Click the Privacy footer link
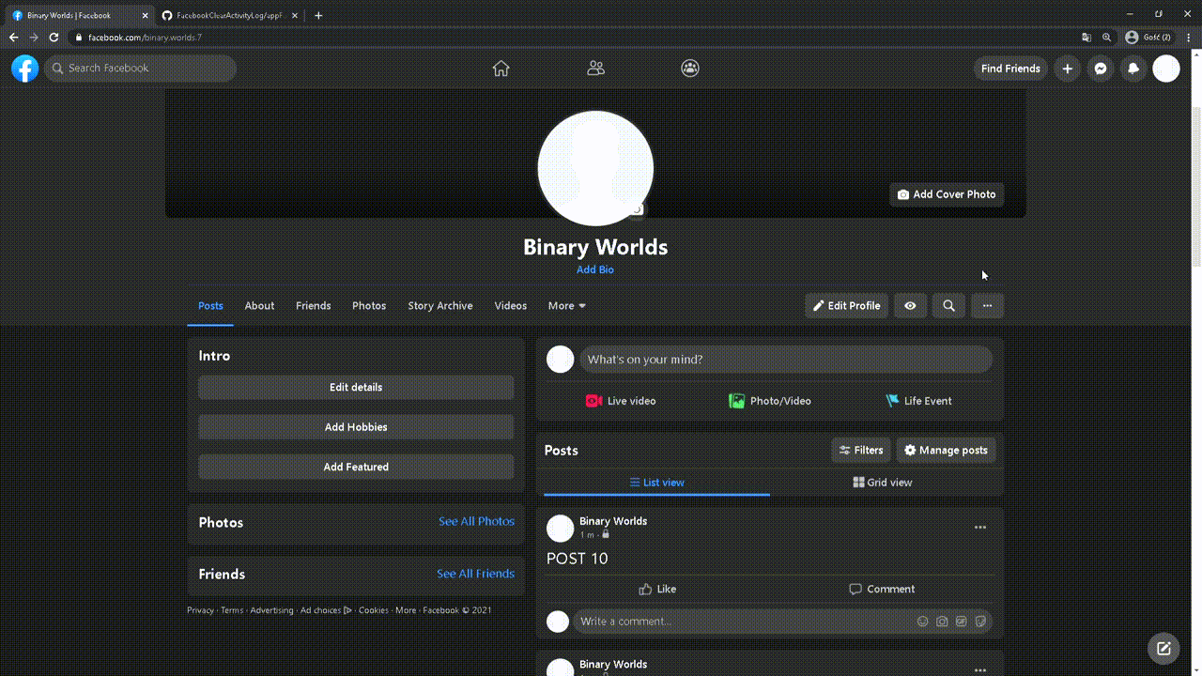This screenshot has width=1202, height=676. 200,610
